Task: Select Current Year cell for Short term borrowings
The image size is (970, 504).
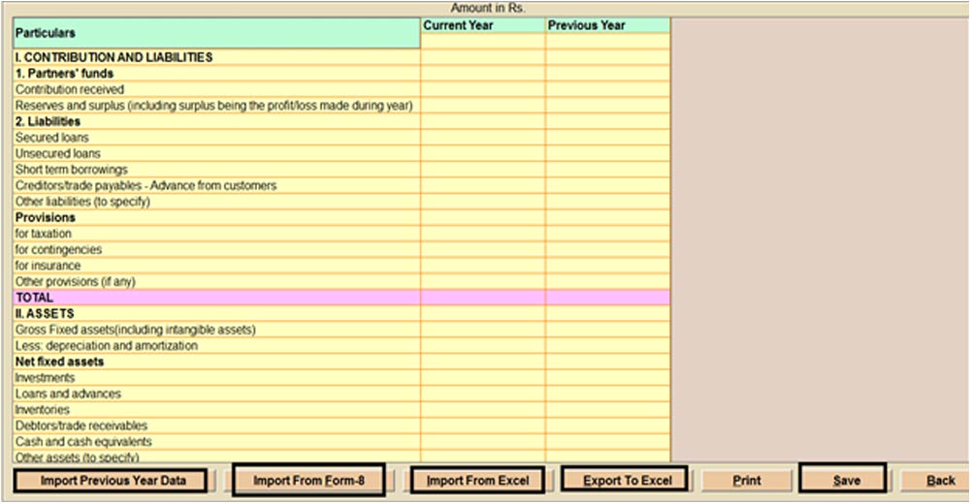Action: (482, 170)
